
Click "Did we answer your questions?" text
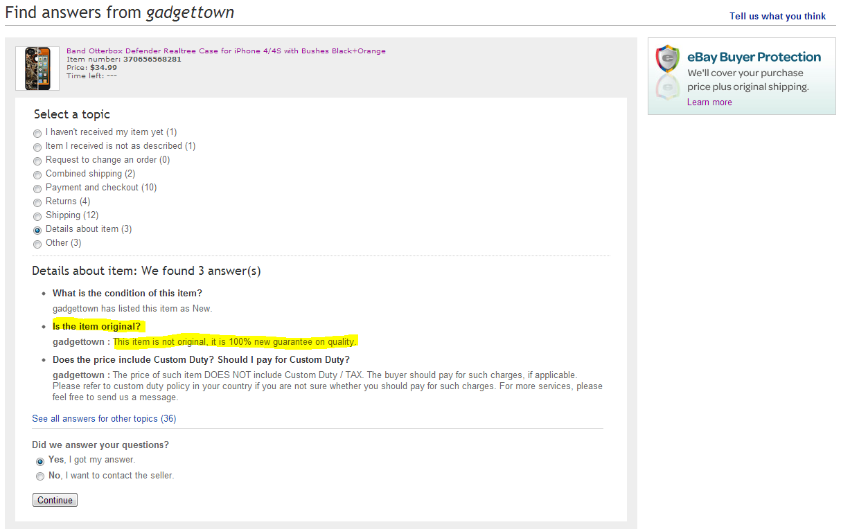click(x=100, y=445)
